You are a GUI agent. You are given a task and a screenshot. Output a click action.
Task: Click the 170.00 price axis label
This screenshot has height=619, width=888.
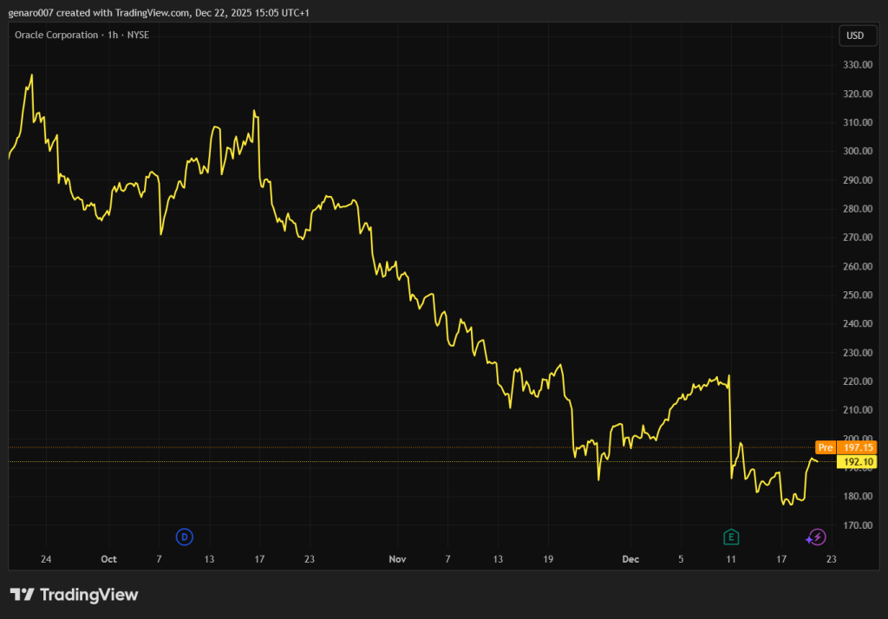(x=856, y=525)
